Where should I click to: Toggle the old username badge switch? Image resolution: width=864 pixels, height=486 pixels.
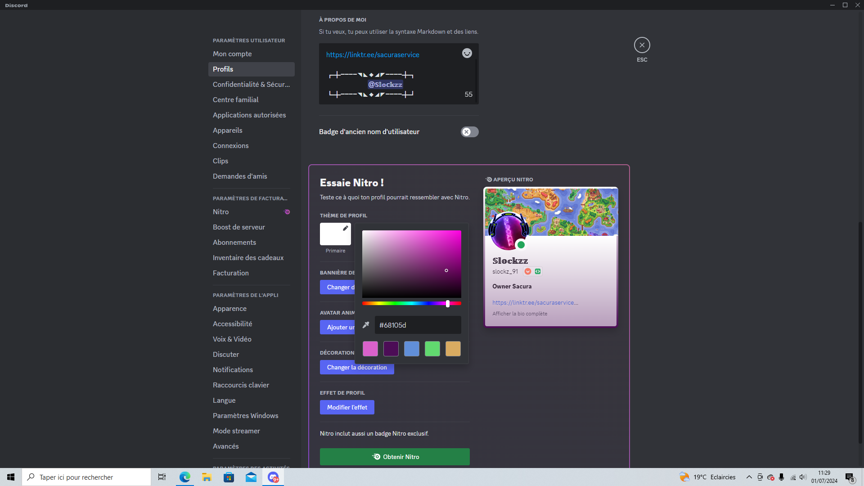tap(469, 132)
